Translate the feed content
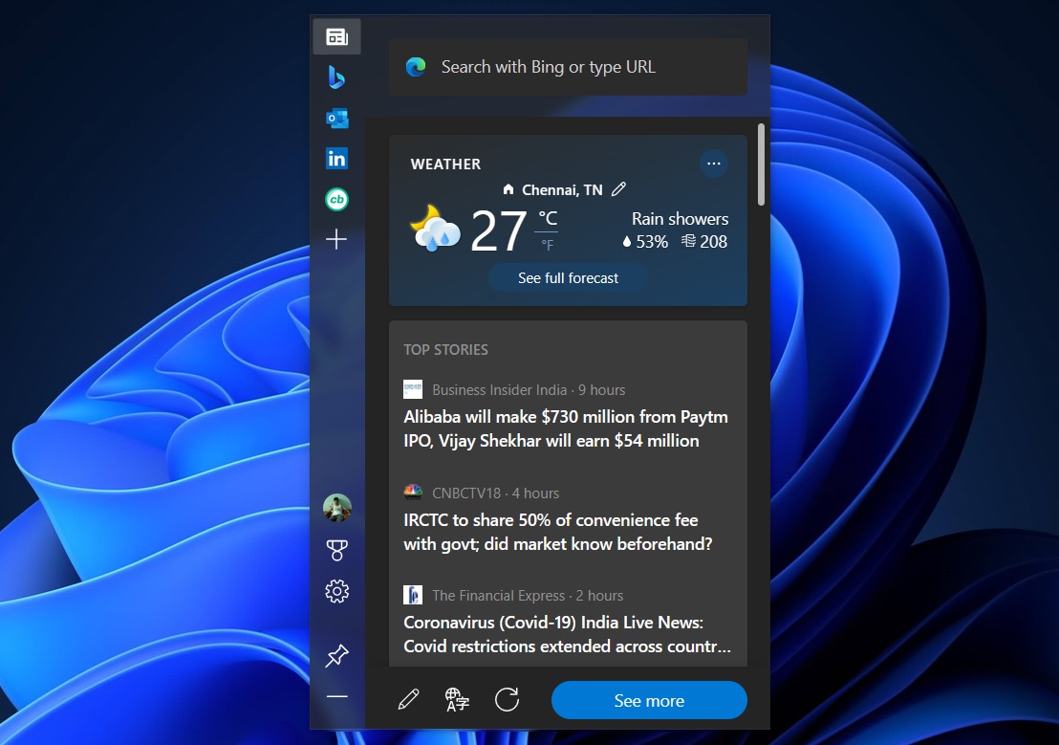 click(x=457, y=699)
